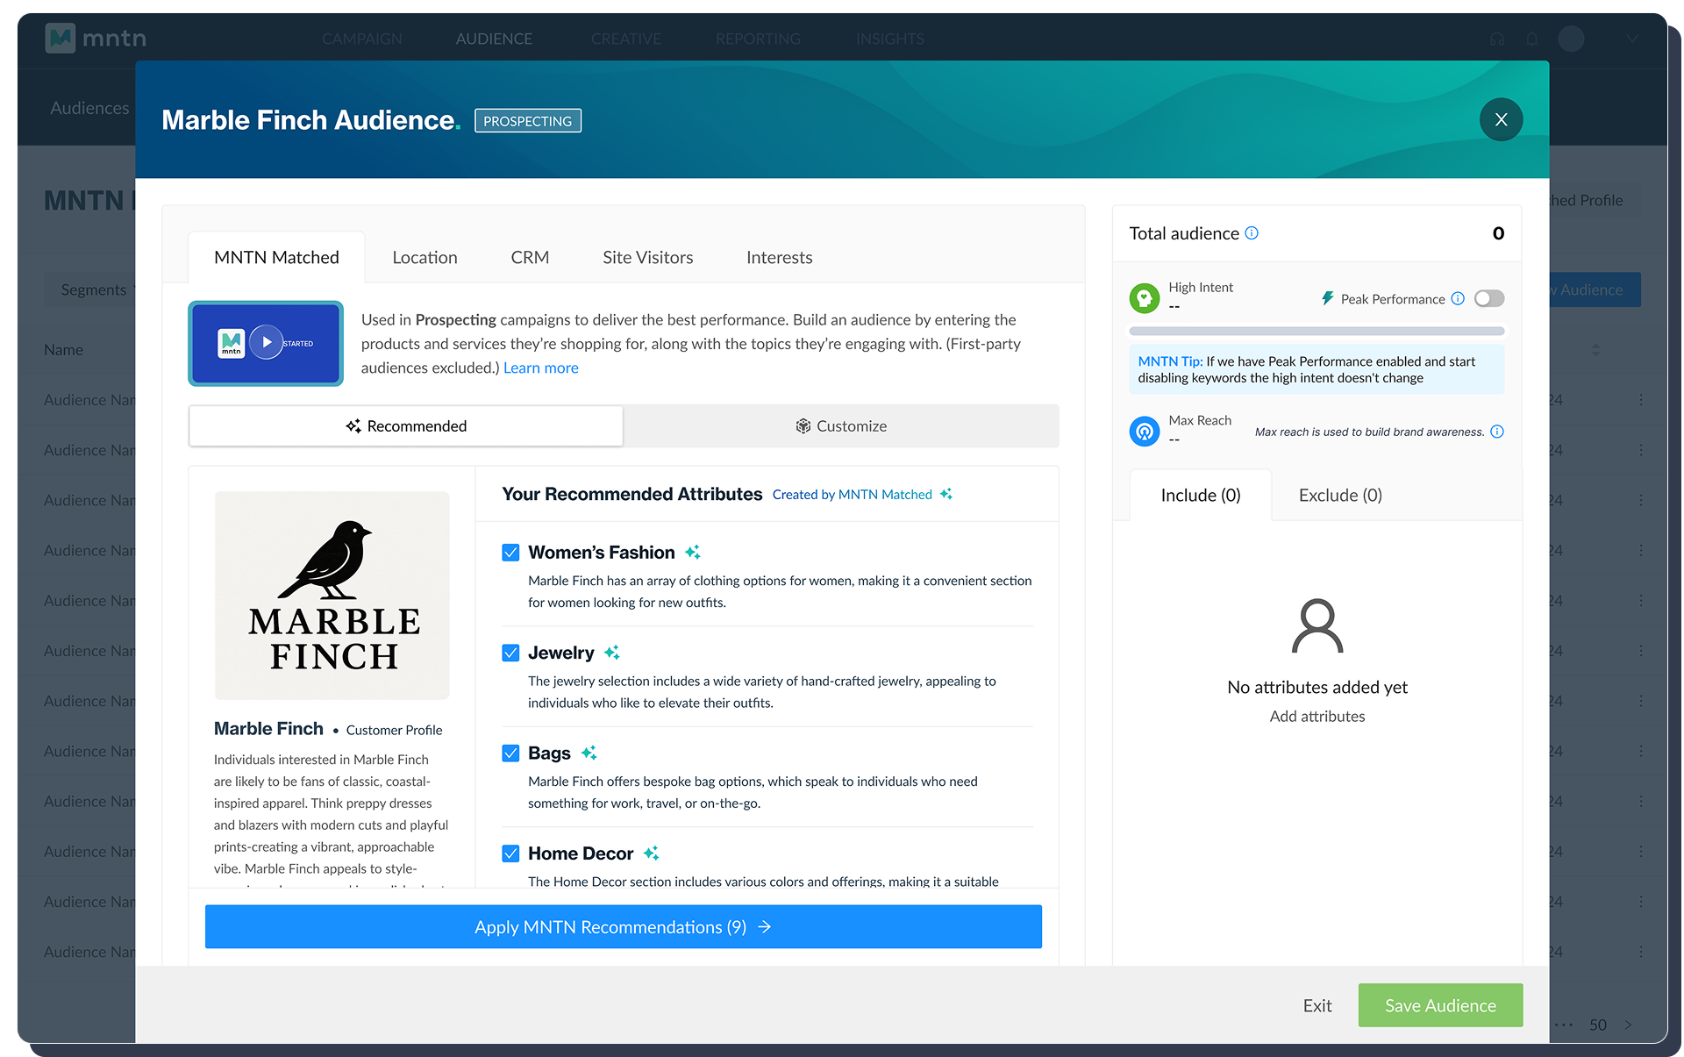Viewport: 1684px width, 1057px height.
Task: Open the support headphones icon
Action: [1495, 39]
